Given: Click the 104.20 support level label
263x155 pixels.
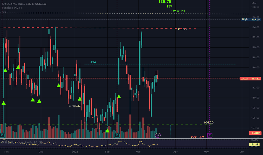Looking at the screenshot, I should pos(209,123).
